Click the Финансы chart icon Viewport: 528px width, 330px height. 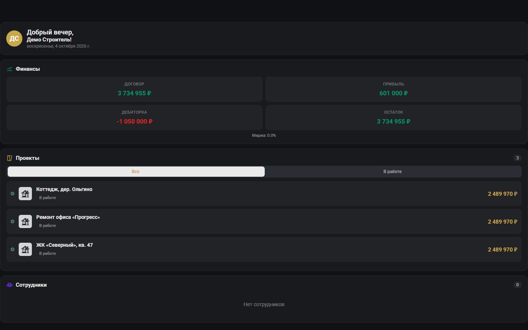10,69
